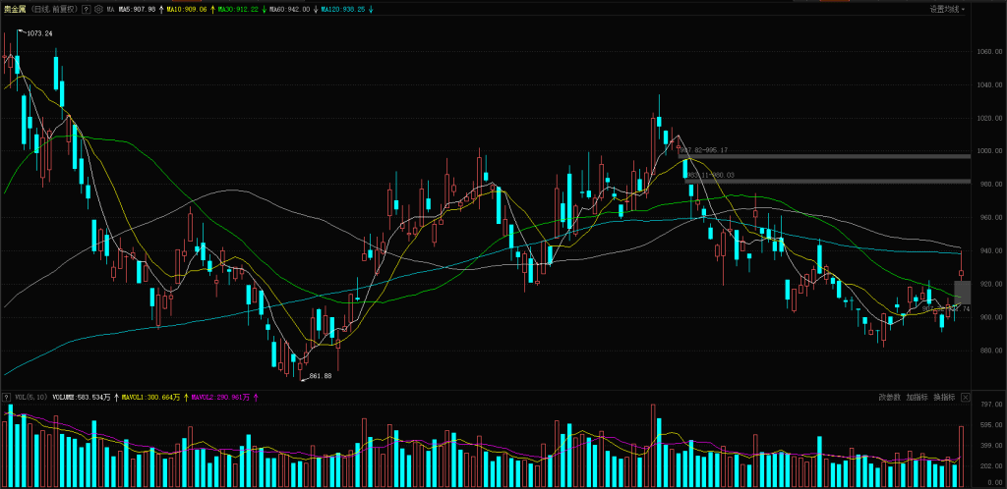
Task: Click the 贵金属 chart title
Action: 14,10
